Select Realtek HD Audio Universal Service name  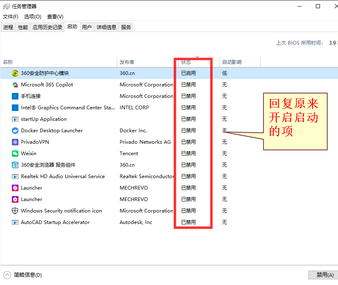coord(63,176)
